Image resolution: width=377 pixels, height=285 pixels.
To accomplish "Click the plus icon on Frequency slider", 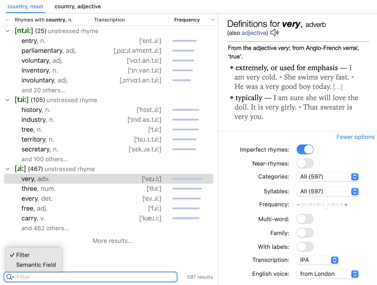I will 346,205.
